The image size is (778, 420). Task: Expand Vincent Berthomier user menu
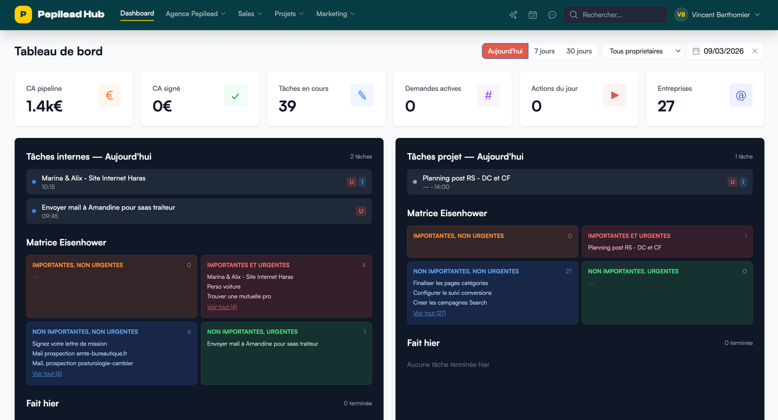click(717, 15)
